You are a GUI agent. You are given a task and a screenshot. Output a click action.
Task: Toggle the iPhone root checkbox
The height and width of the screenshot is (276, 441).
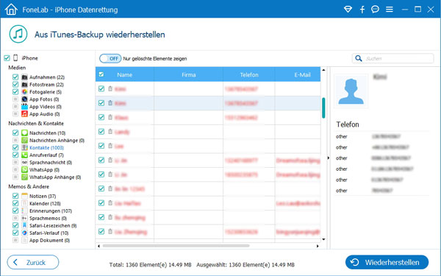(x=7, y=58)
